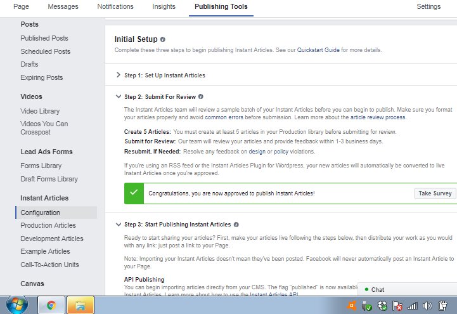Open the Quickstart Guide link
457x314 pixels.
(318, 50)
